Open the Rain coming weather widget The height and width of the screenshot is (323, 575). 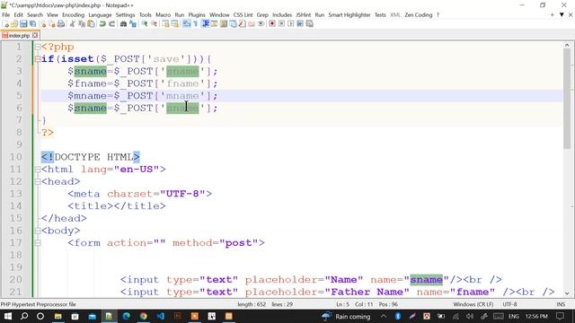(x=346, y=316)
